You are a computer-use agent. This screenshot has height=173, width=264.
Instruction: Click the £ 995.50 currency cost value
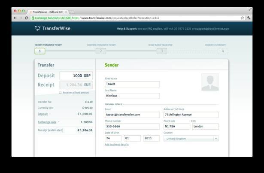88,108
